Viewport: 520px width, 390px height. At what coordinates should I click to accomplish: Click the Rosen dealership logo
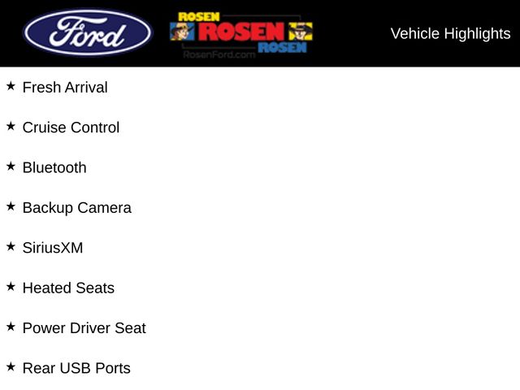[241, 30]
